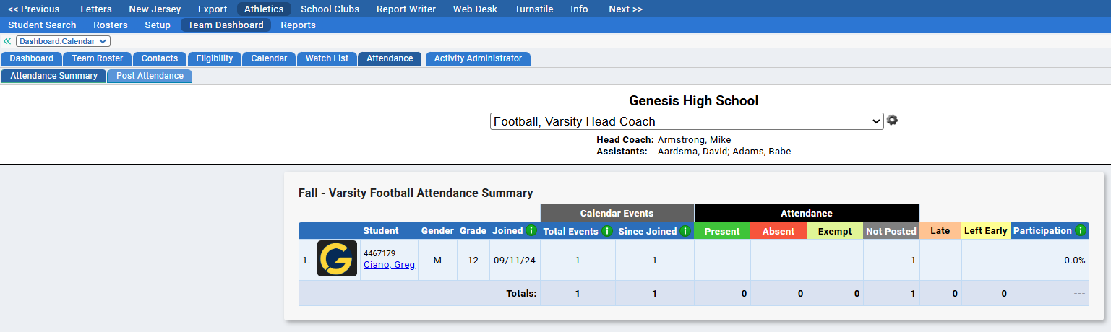Go to Next >> in top menu
The height and width of the screenshot is (332, 1111).
[625, 9]
